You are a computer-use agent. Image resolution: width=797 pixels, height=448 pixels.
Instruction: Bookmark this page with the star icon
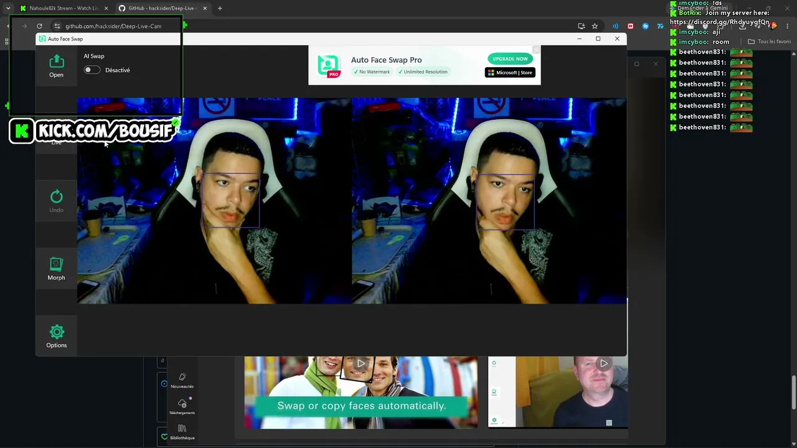click(x=595, y=26)
